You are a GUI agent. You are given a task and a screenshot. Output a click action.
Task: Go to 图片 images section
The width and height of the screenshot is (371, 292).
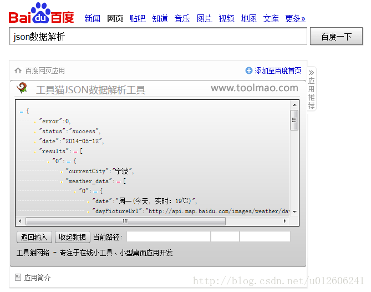click(205, 18)
